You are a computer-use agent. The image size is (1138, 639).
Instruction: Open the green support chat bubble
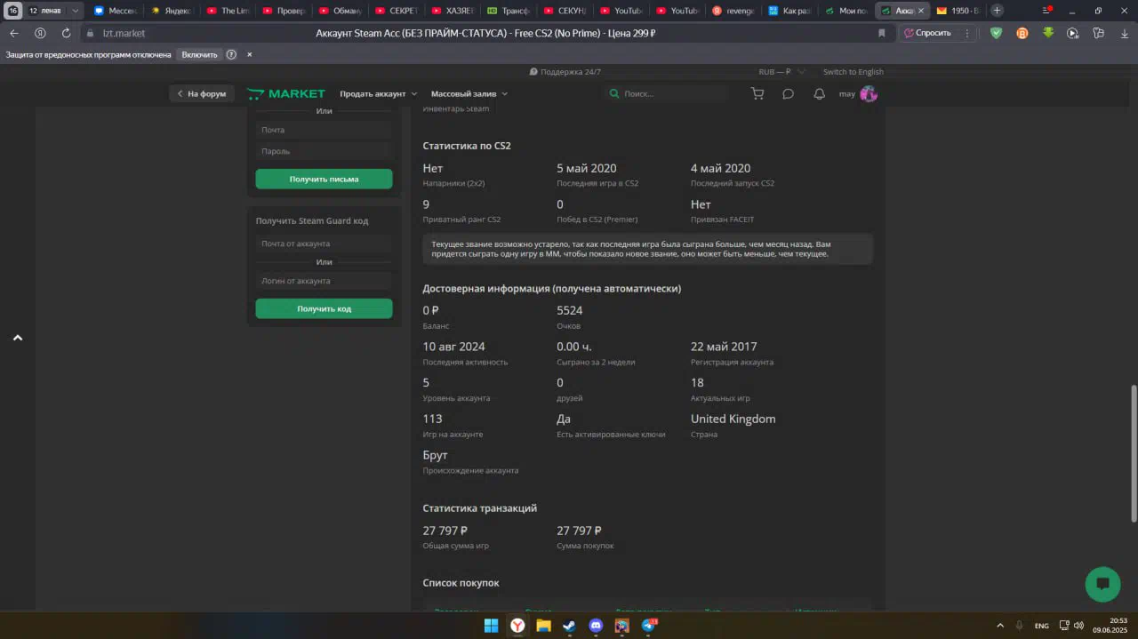pos(1102,584)
